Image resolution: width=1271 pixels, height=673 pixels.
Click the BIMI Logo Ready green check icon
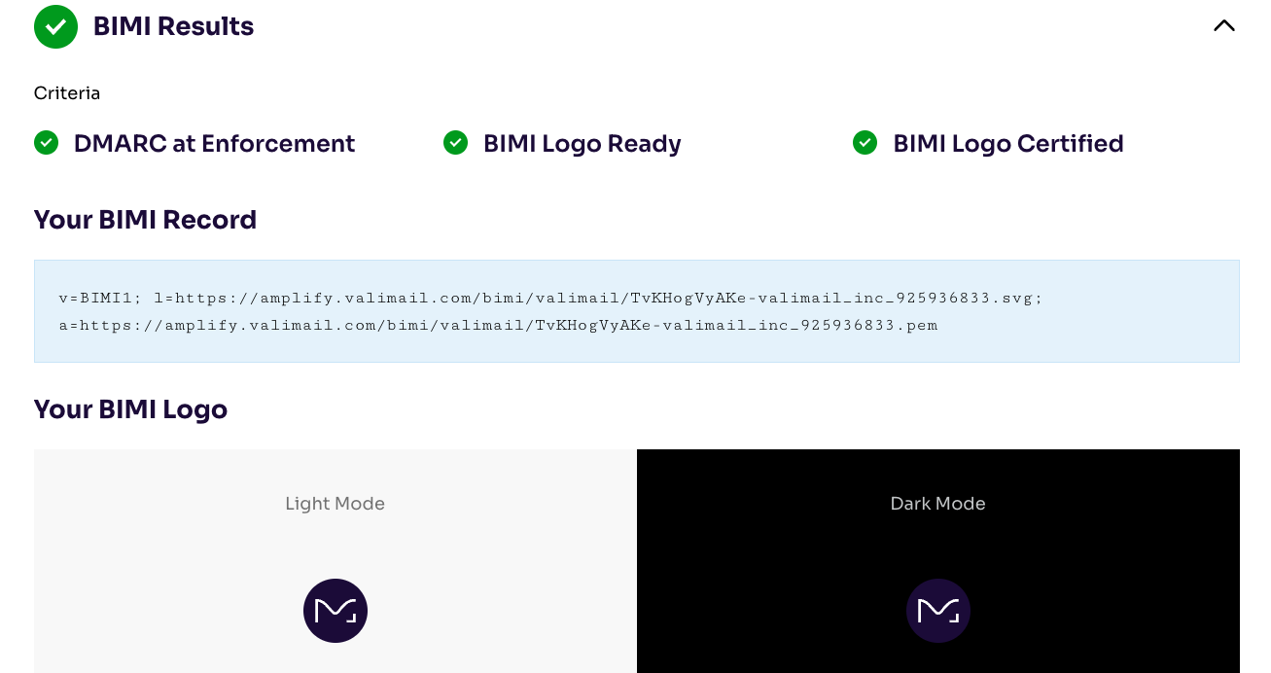pyautogui.click(x=455, y=143)
